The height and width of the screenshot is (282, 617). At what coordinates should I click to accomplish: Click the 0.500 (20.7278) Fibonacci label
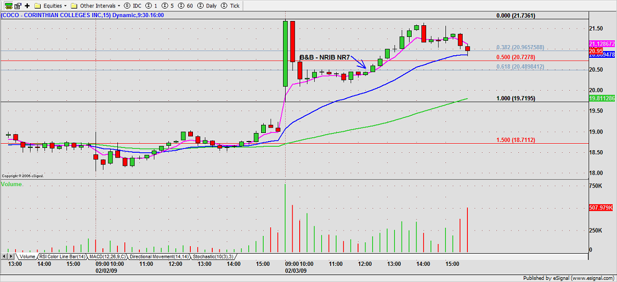pyautogui.click(x=516, y=57)
